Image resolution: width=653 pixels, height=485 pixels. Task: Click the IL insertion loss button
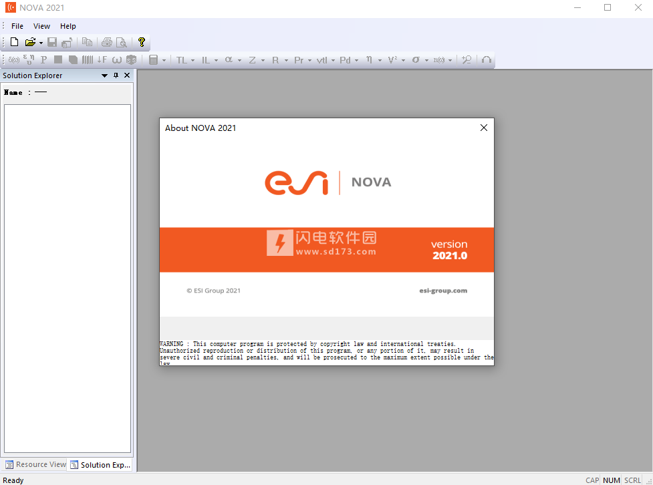pos(206,60)
